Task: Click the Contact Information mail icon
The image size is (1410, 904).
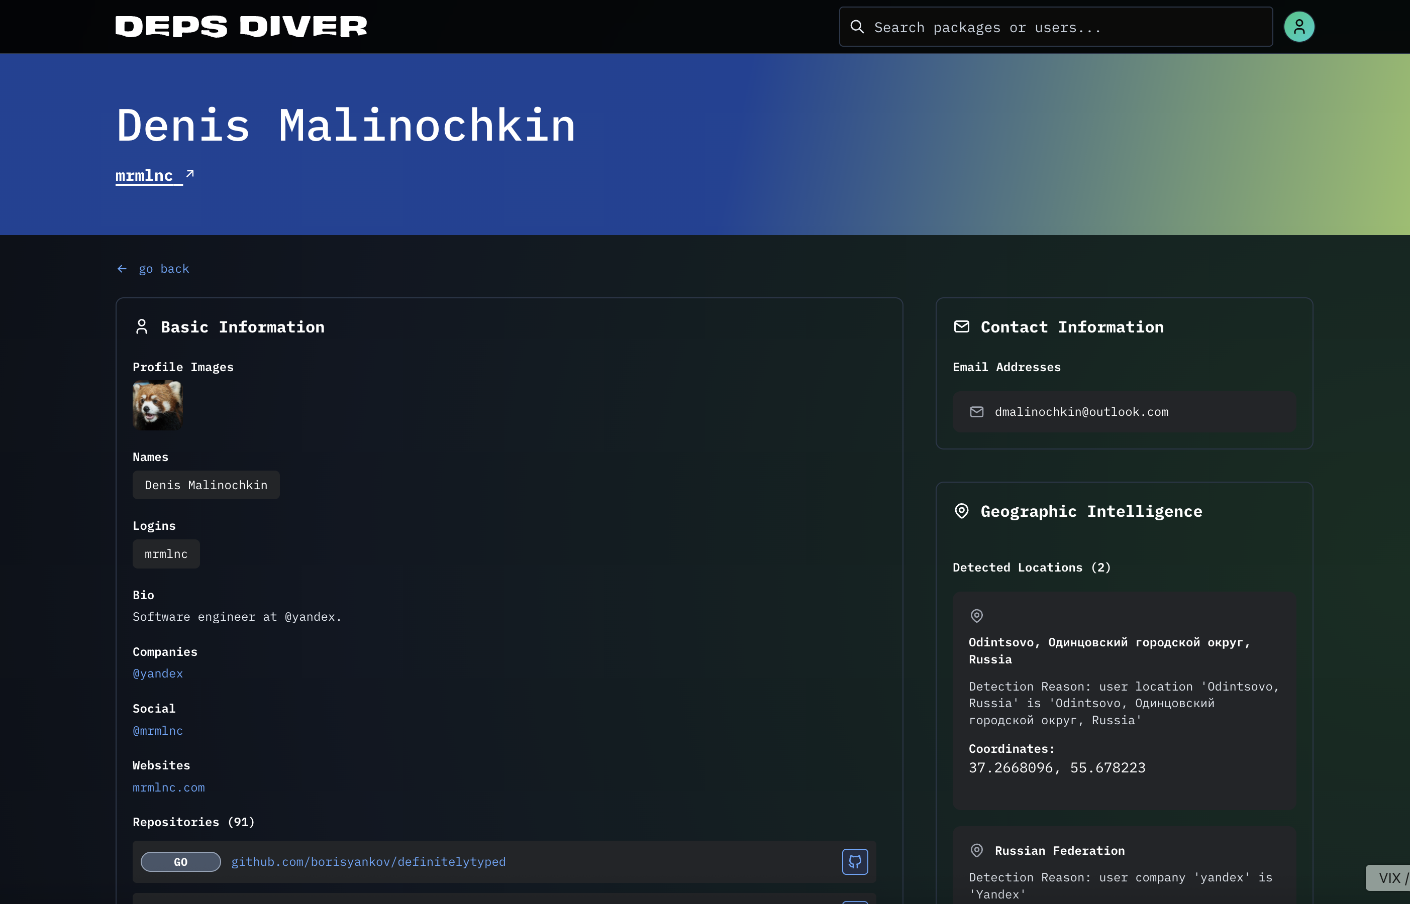Action: 961,326
